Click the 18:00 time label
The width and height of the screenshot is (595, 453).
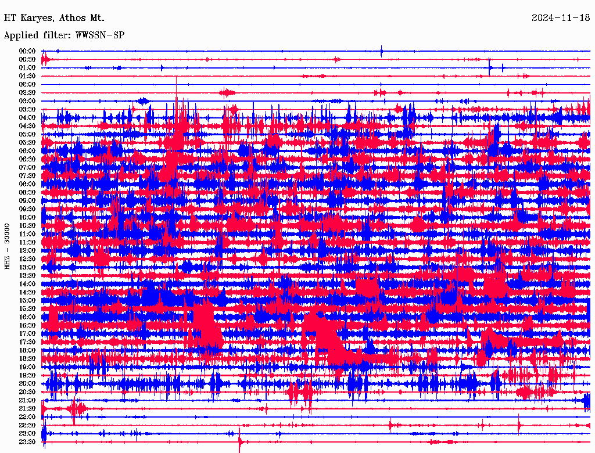[27, 350]
